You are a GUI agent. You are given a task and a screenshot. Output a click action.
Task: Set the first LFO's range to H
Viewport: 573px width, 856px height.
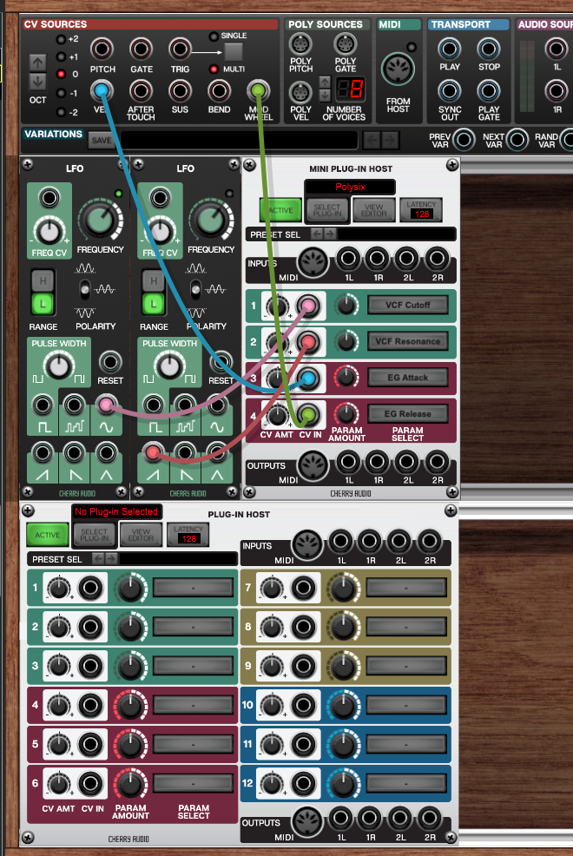click(43, 281)
